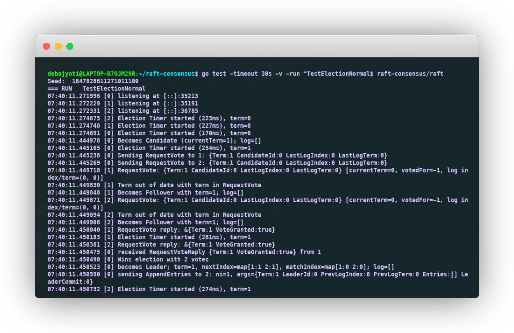The height and width of the screenshot is (333, 514).
Task: Click 'received RequestVoteReply' line
Action: [184, 252]
